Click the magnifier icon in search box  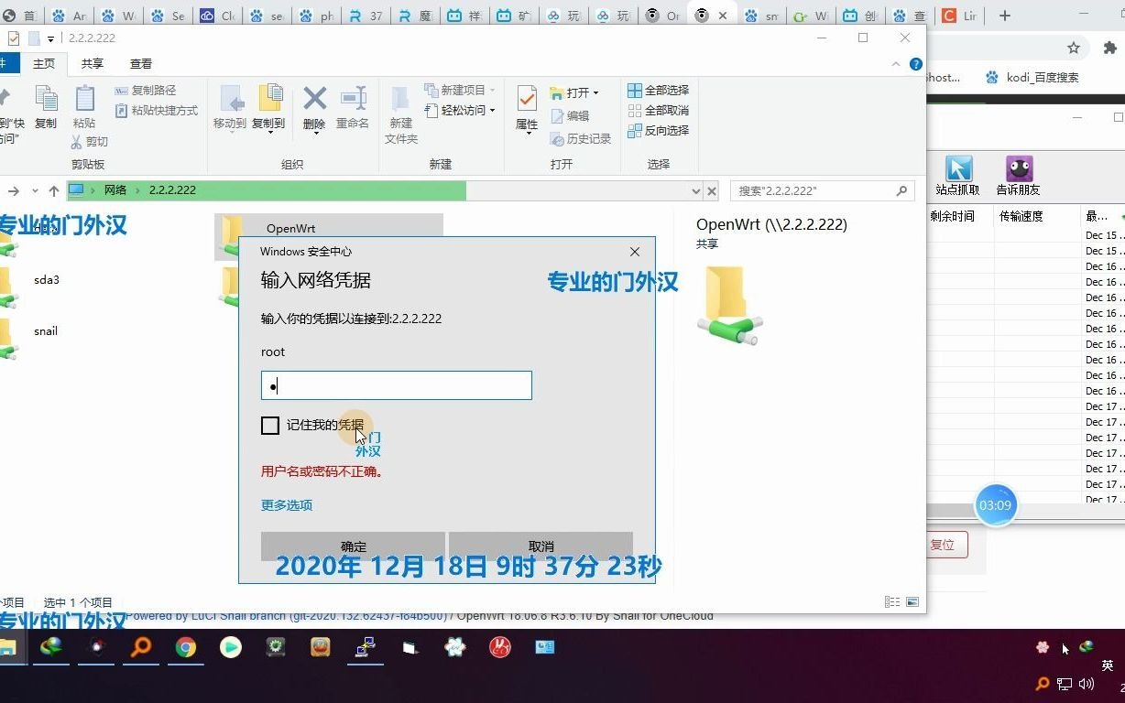[901, 190]
